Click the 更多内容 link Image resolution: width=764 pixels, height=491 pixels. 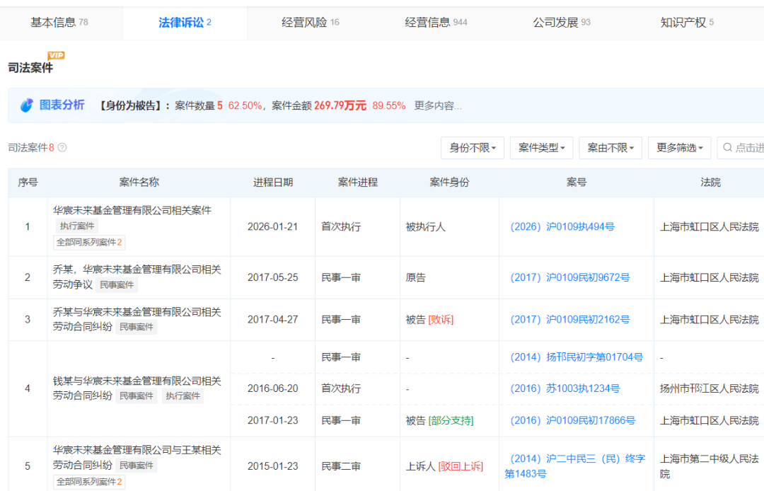click(438, 106)
